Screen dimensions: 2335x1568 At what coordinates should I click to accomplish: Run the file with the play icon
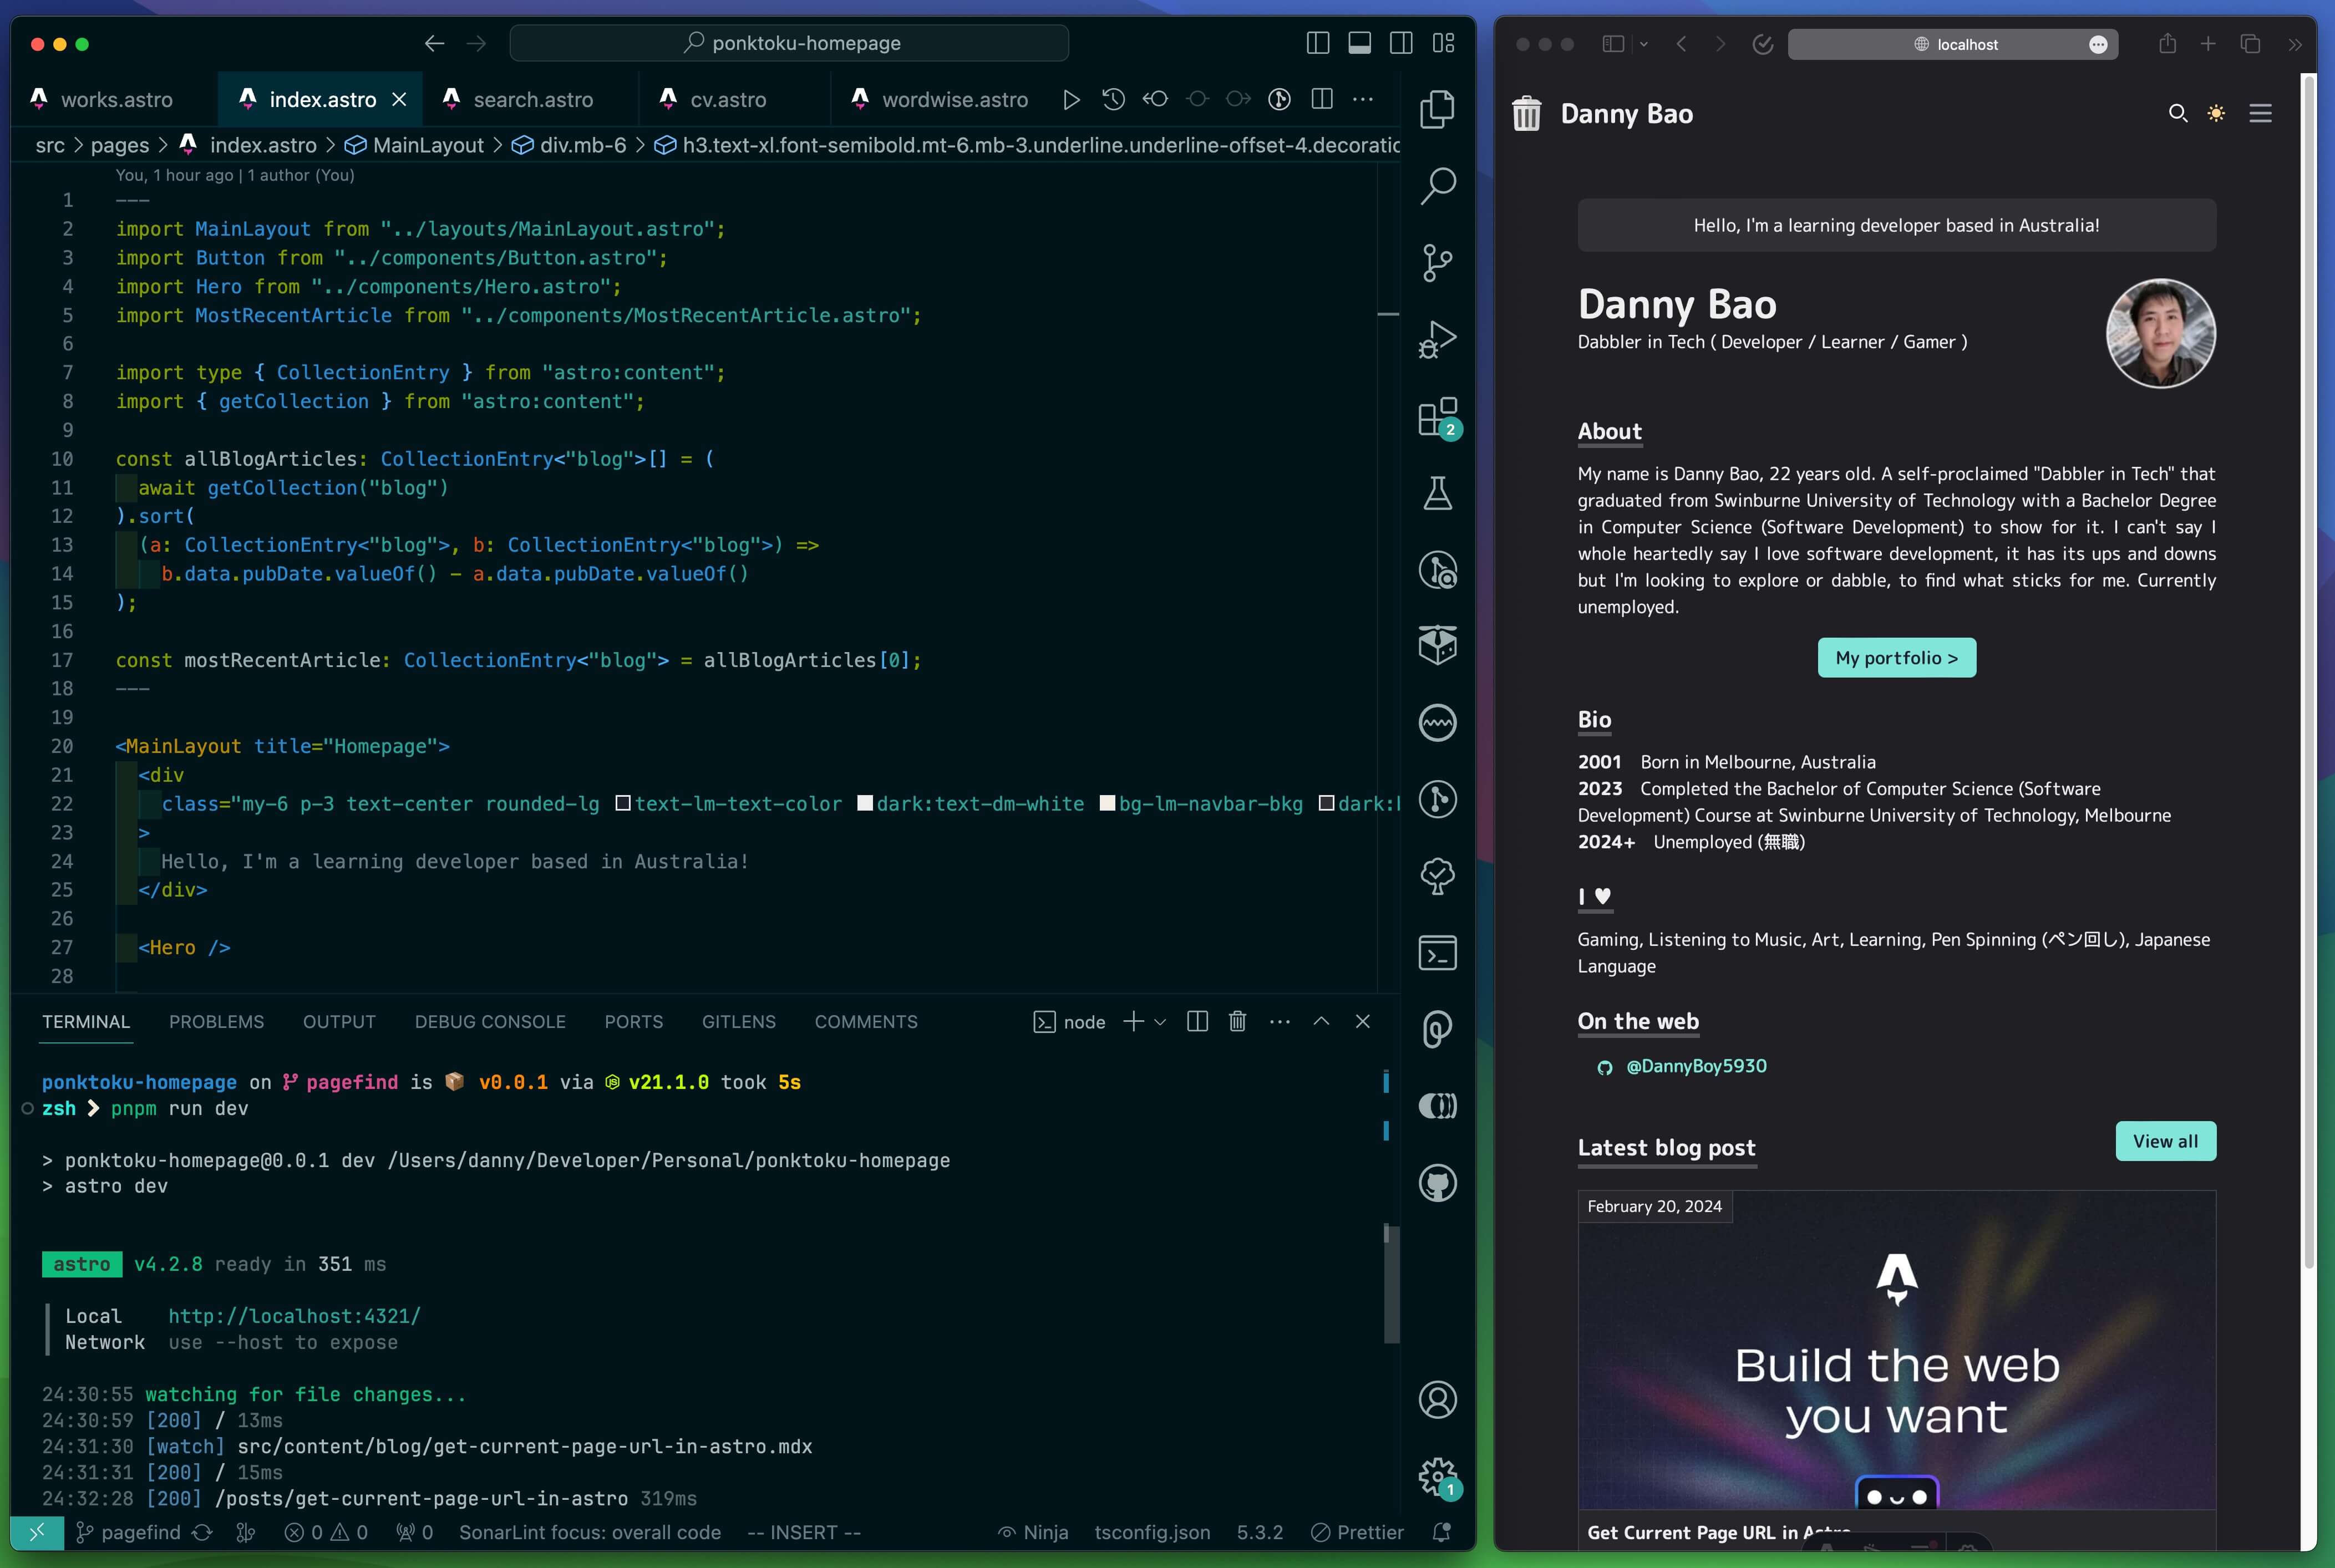pos(1071,99)
